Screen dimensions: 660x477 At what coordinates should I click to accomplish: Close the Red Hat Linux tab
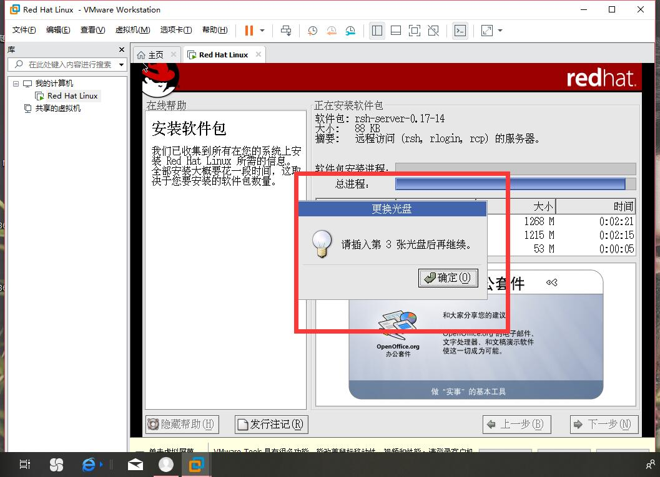coord(259,55)
